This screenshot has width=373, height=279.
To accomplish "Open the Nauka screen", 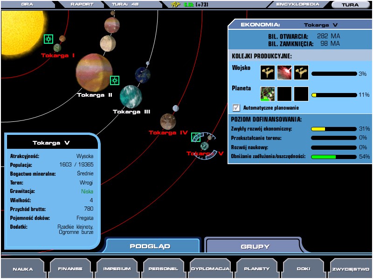I will click(x=22, y=269).
